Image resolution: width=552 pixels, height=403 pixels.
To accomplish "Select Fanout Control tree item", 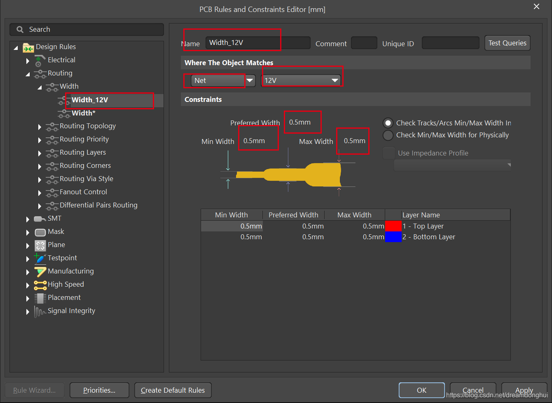I will pos(83,192).
